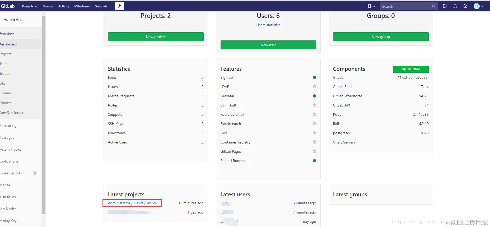Open the Users statistics link
Screen dimensions: 490x227
pyautogui.click(x=268, y=25)
